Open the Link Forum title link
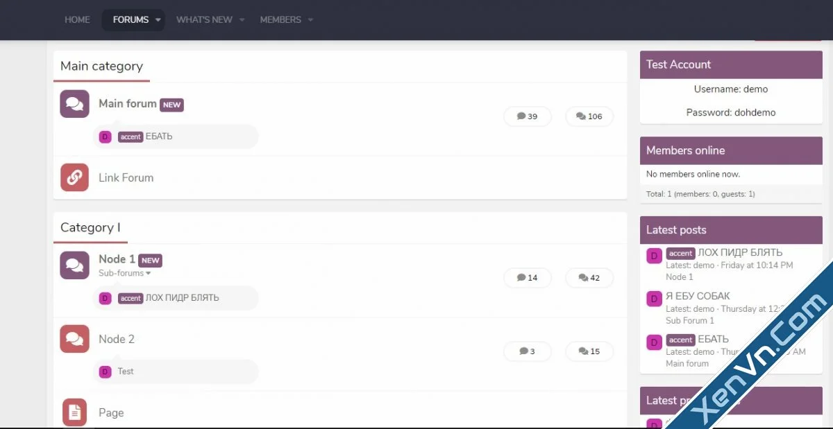Viewport: 833px width, 429px height. [126, 177]
